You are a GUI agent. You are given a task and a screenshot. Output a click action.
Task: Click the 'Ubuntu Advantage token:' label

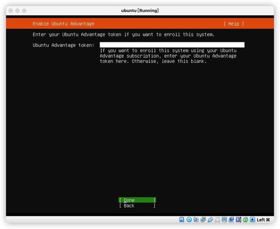(63, 45)
